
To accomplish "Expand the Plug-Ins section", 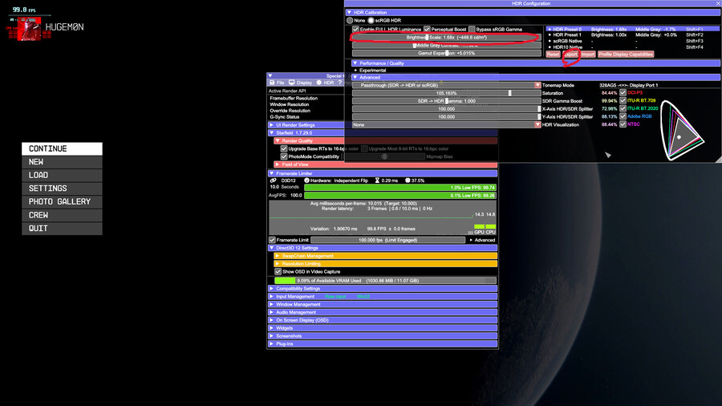I will [383, 344].
